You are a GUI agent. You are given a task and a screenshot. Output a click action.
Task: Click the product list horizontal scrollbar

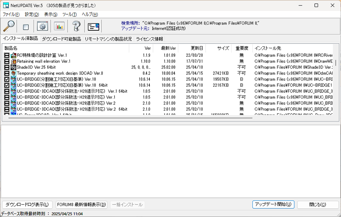coord(131,118)
